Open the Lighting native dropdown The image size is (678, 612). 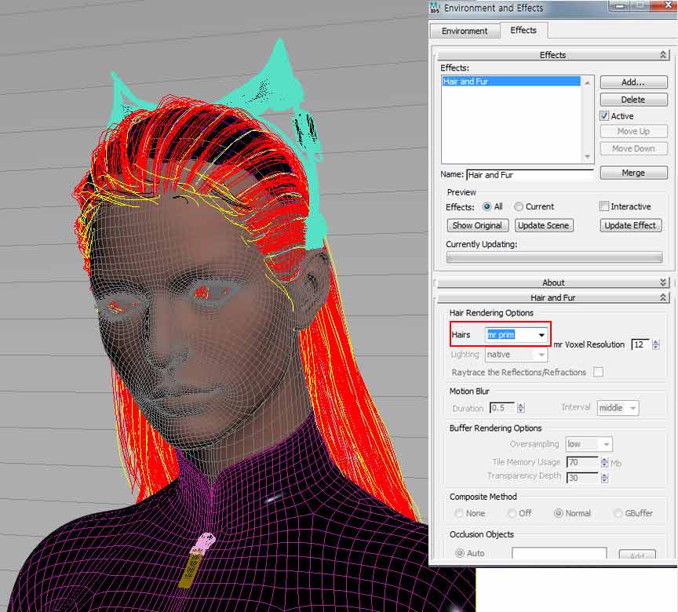(516, 355)
